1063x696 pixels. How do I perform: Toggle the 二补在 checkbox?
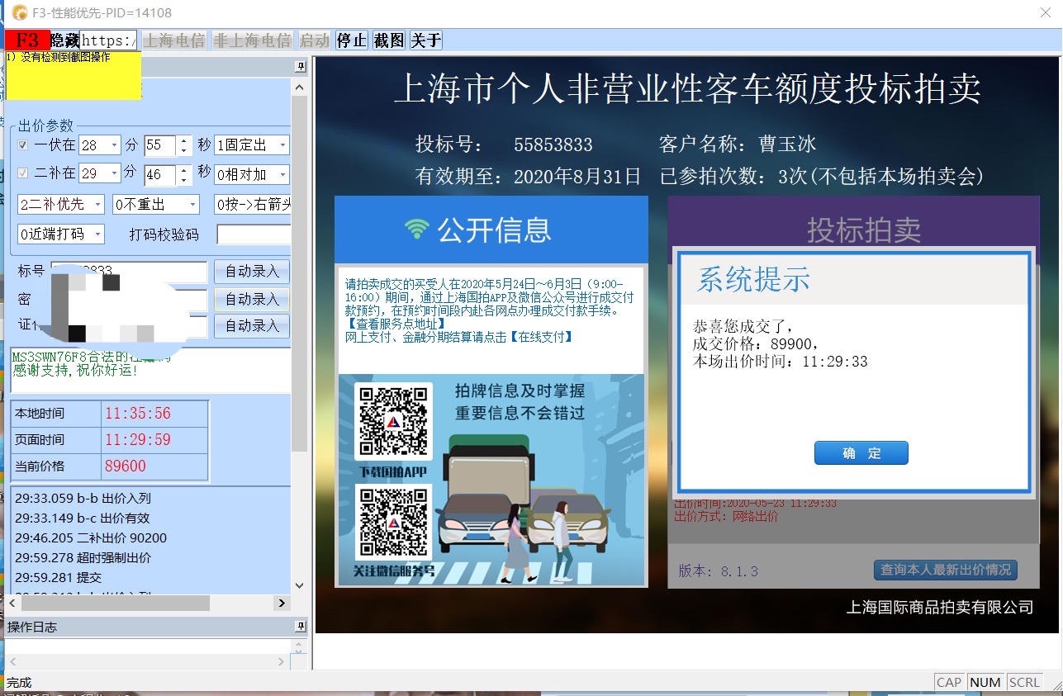coord(23,174)
